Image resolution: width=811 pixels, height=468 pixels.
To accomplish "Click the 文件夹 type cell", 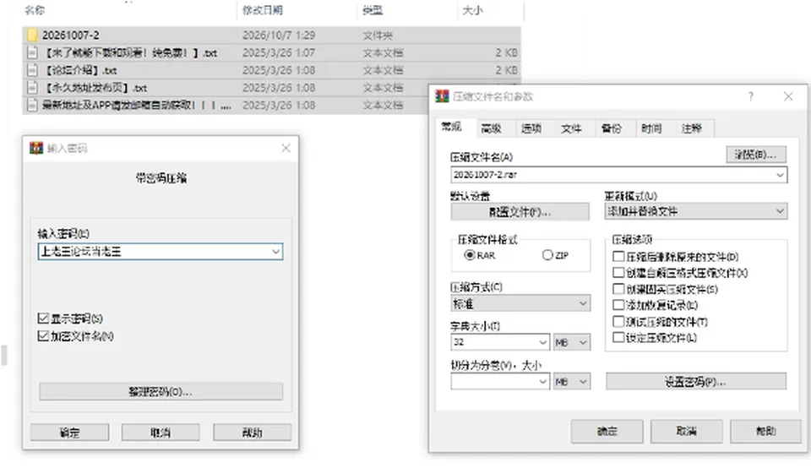I will click(x=378, y=35).
